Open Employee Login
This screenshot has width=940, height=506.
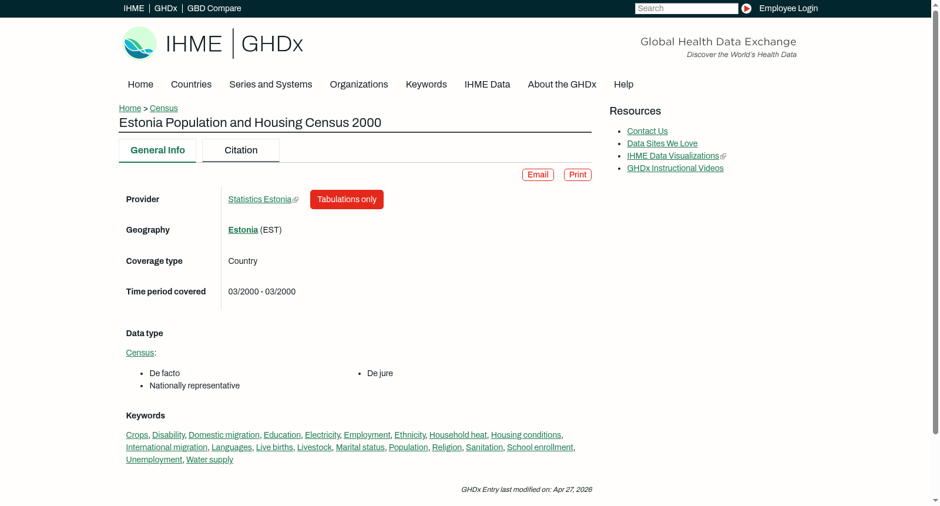(x=788, y=8)
